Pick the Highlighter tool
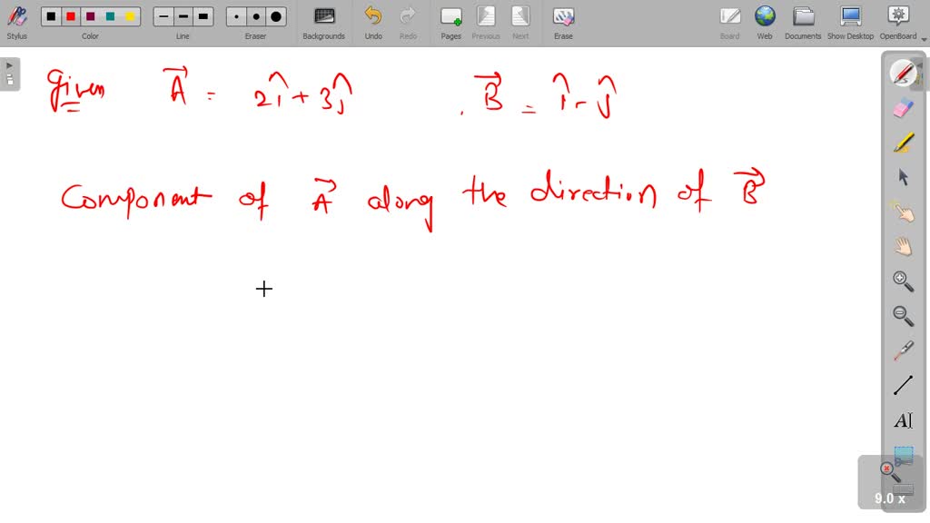 pyautogui.click(x=904, y=141)
